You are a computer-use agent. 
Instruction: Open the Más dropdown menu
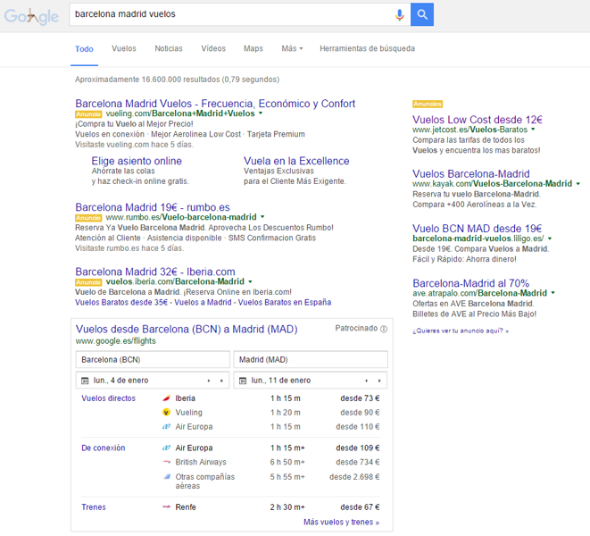click(292, 48)
